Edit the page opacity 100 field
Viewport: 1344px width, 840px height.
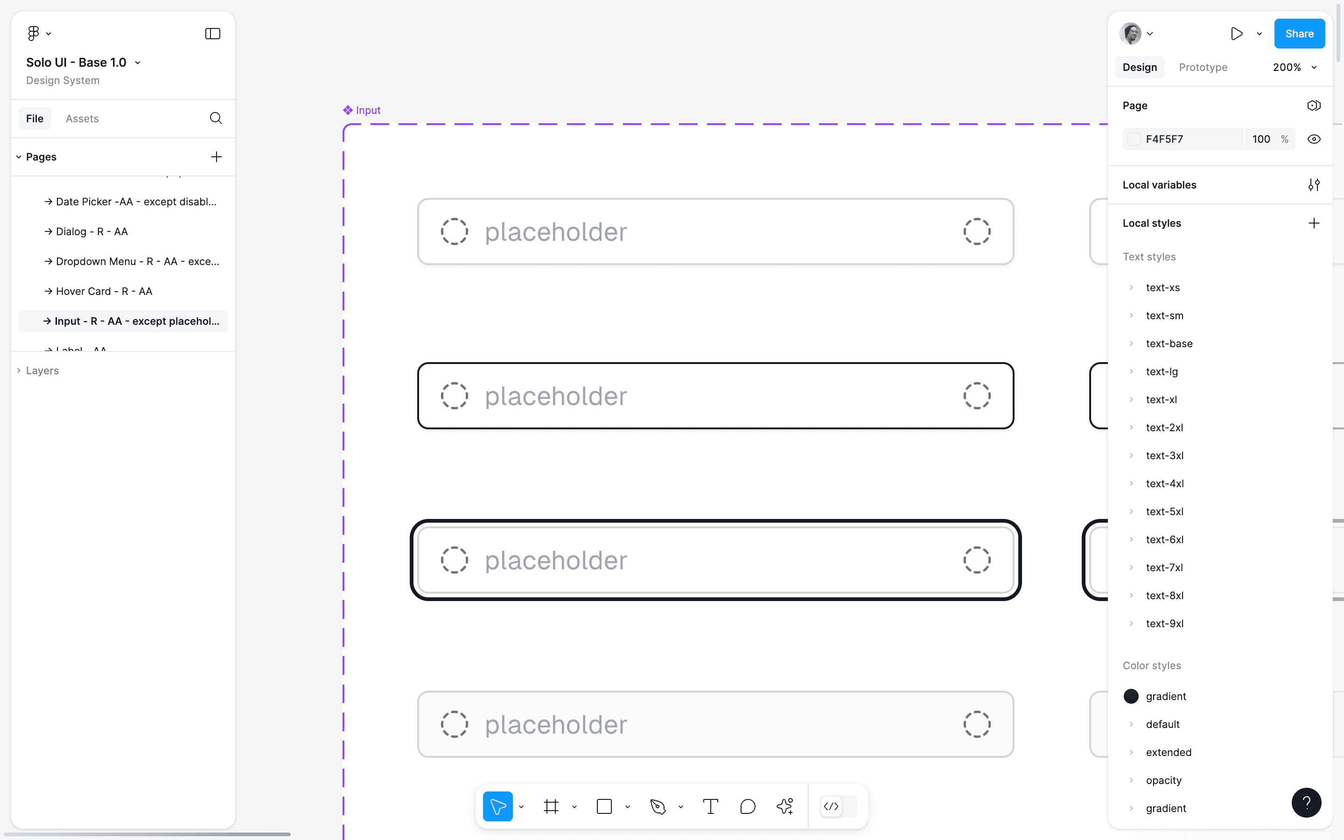point(1261,140)
